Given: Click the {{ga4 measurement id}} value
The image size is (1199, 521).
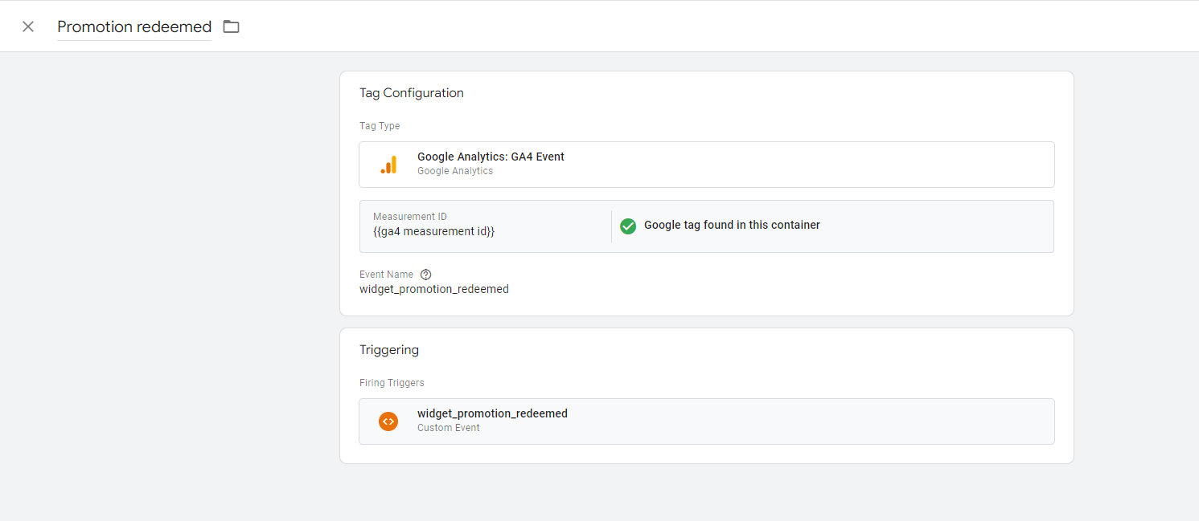Looking at the screenshot, I should [433, 231].
